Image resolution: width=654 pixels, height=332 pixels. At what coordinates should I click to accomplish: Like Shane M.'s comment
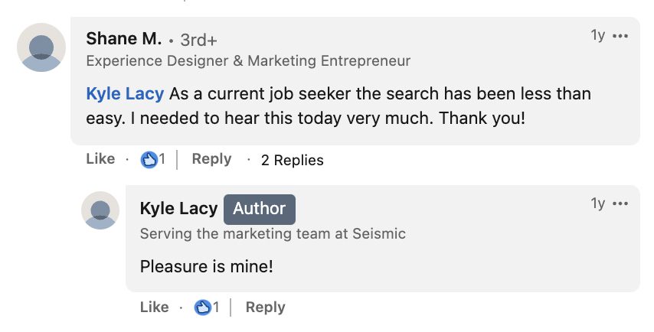(100, 159)
